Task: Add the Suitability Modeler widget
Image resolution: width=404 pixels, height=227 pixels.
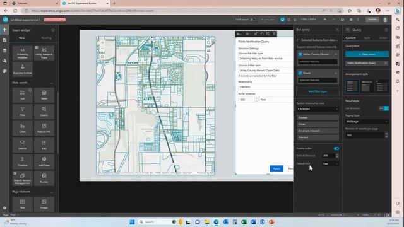Action: (x=23, y=53)
